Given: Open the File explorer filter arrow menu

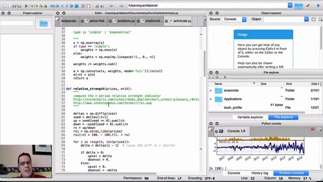Looking at the screenshot, I should (225, 77).
